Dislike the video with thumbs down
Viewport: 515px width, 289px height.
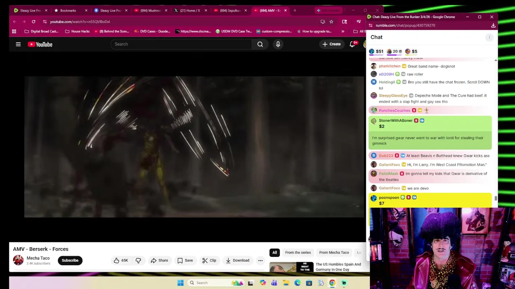138,261
